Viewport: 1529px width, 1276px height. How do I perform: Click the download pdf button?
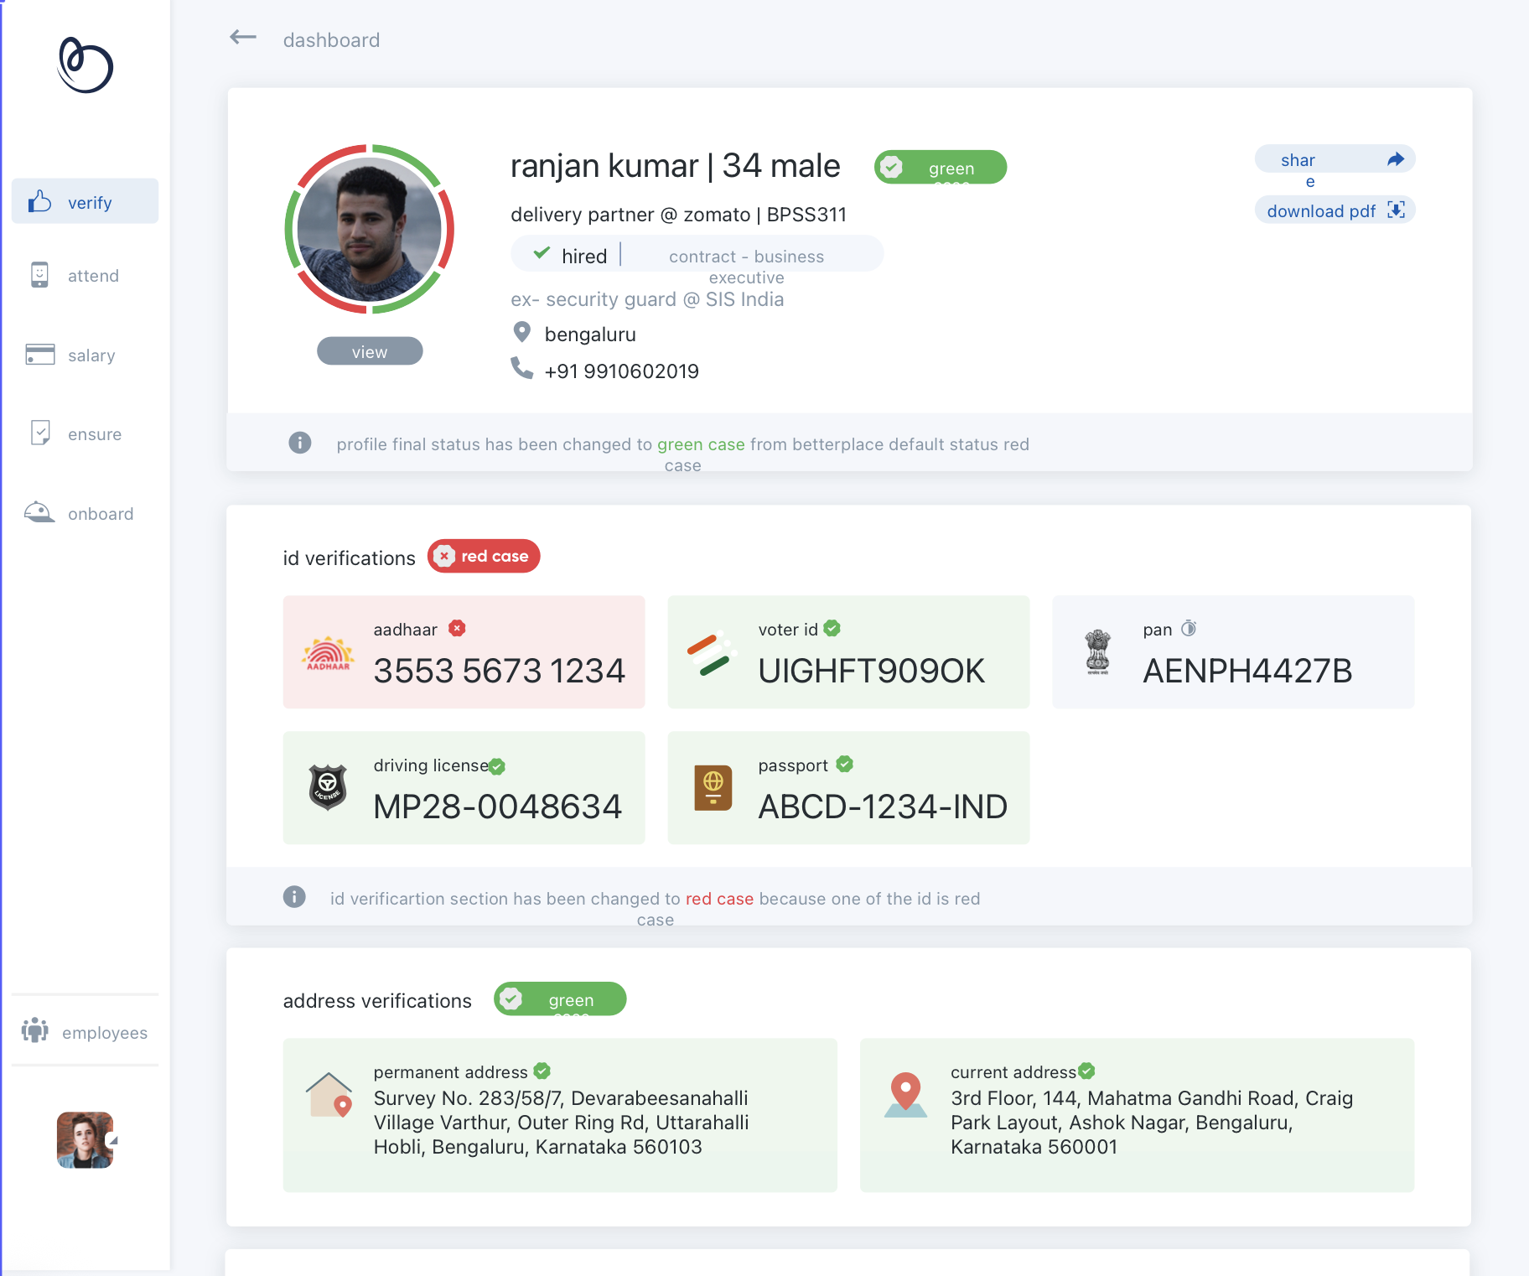coord(1335,210)
